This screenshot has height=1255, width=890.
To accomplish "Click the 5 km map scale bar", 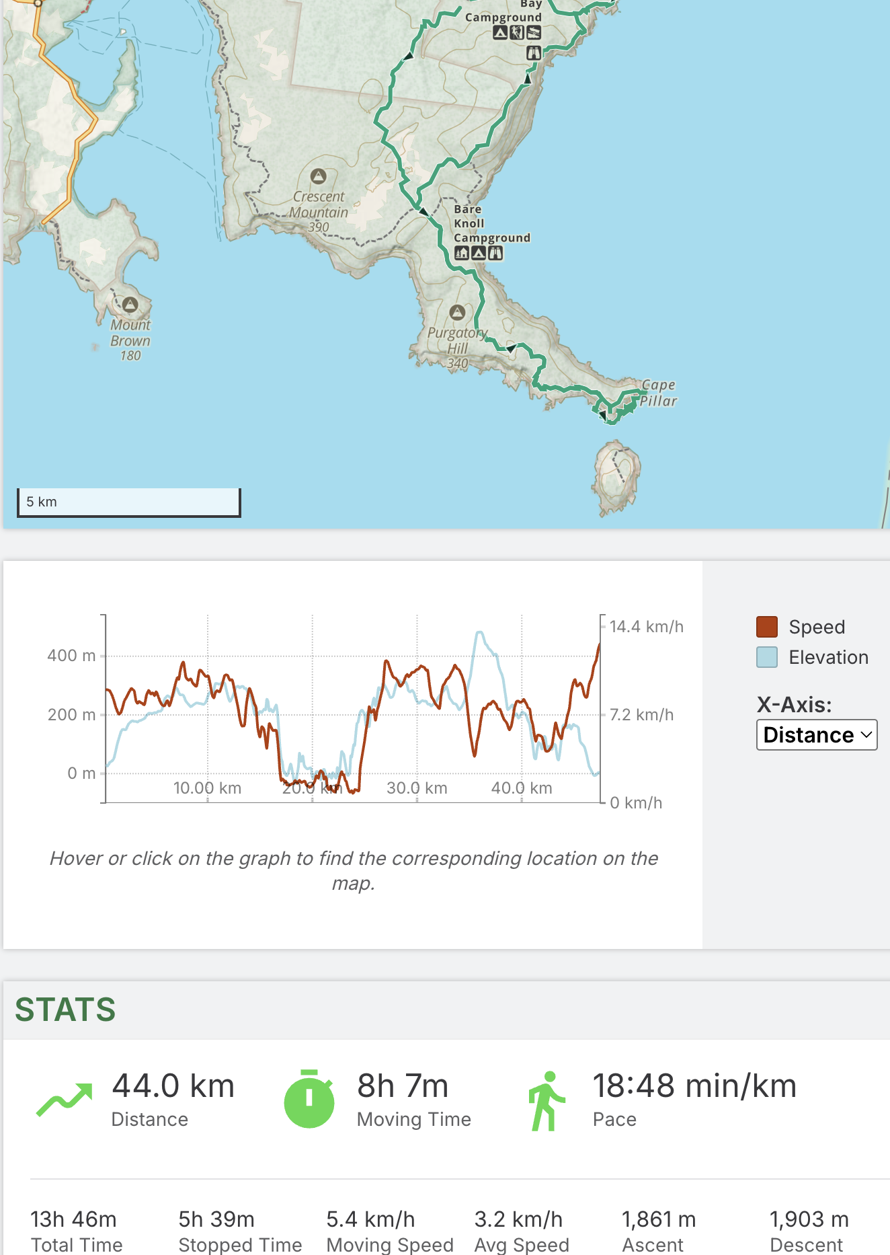I will pyautogui.click(x=129, y=502).
